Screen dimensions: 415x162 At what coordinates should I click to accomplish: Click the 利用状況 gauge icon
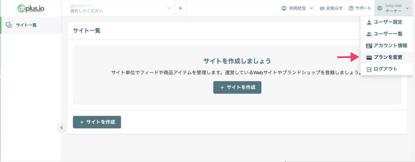284,8
